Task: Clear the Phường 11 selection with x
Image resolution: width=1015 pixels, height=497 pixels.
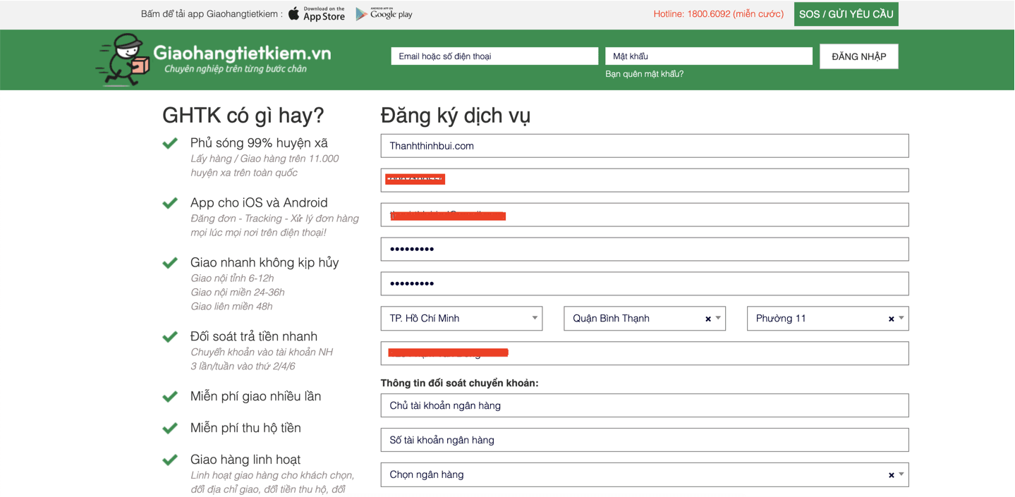Action: [x=892, y=319]
